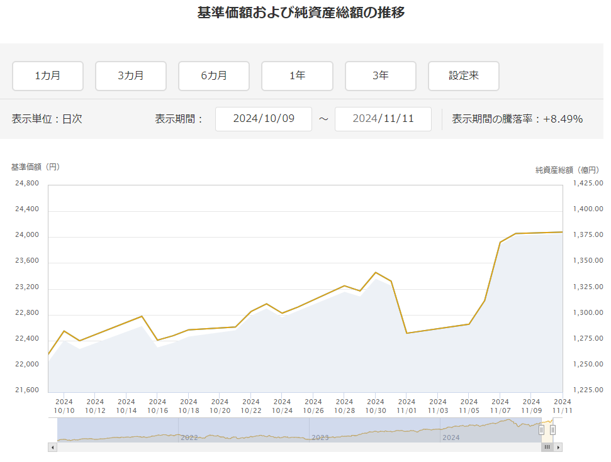This screenshot has width=611, height=462.
Task: Click the right scroll arrow of navigator
Action: pos(558,448)
